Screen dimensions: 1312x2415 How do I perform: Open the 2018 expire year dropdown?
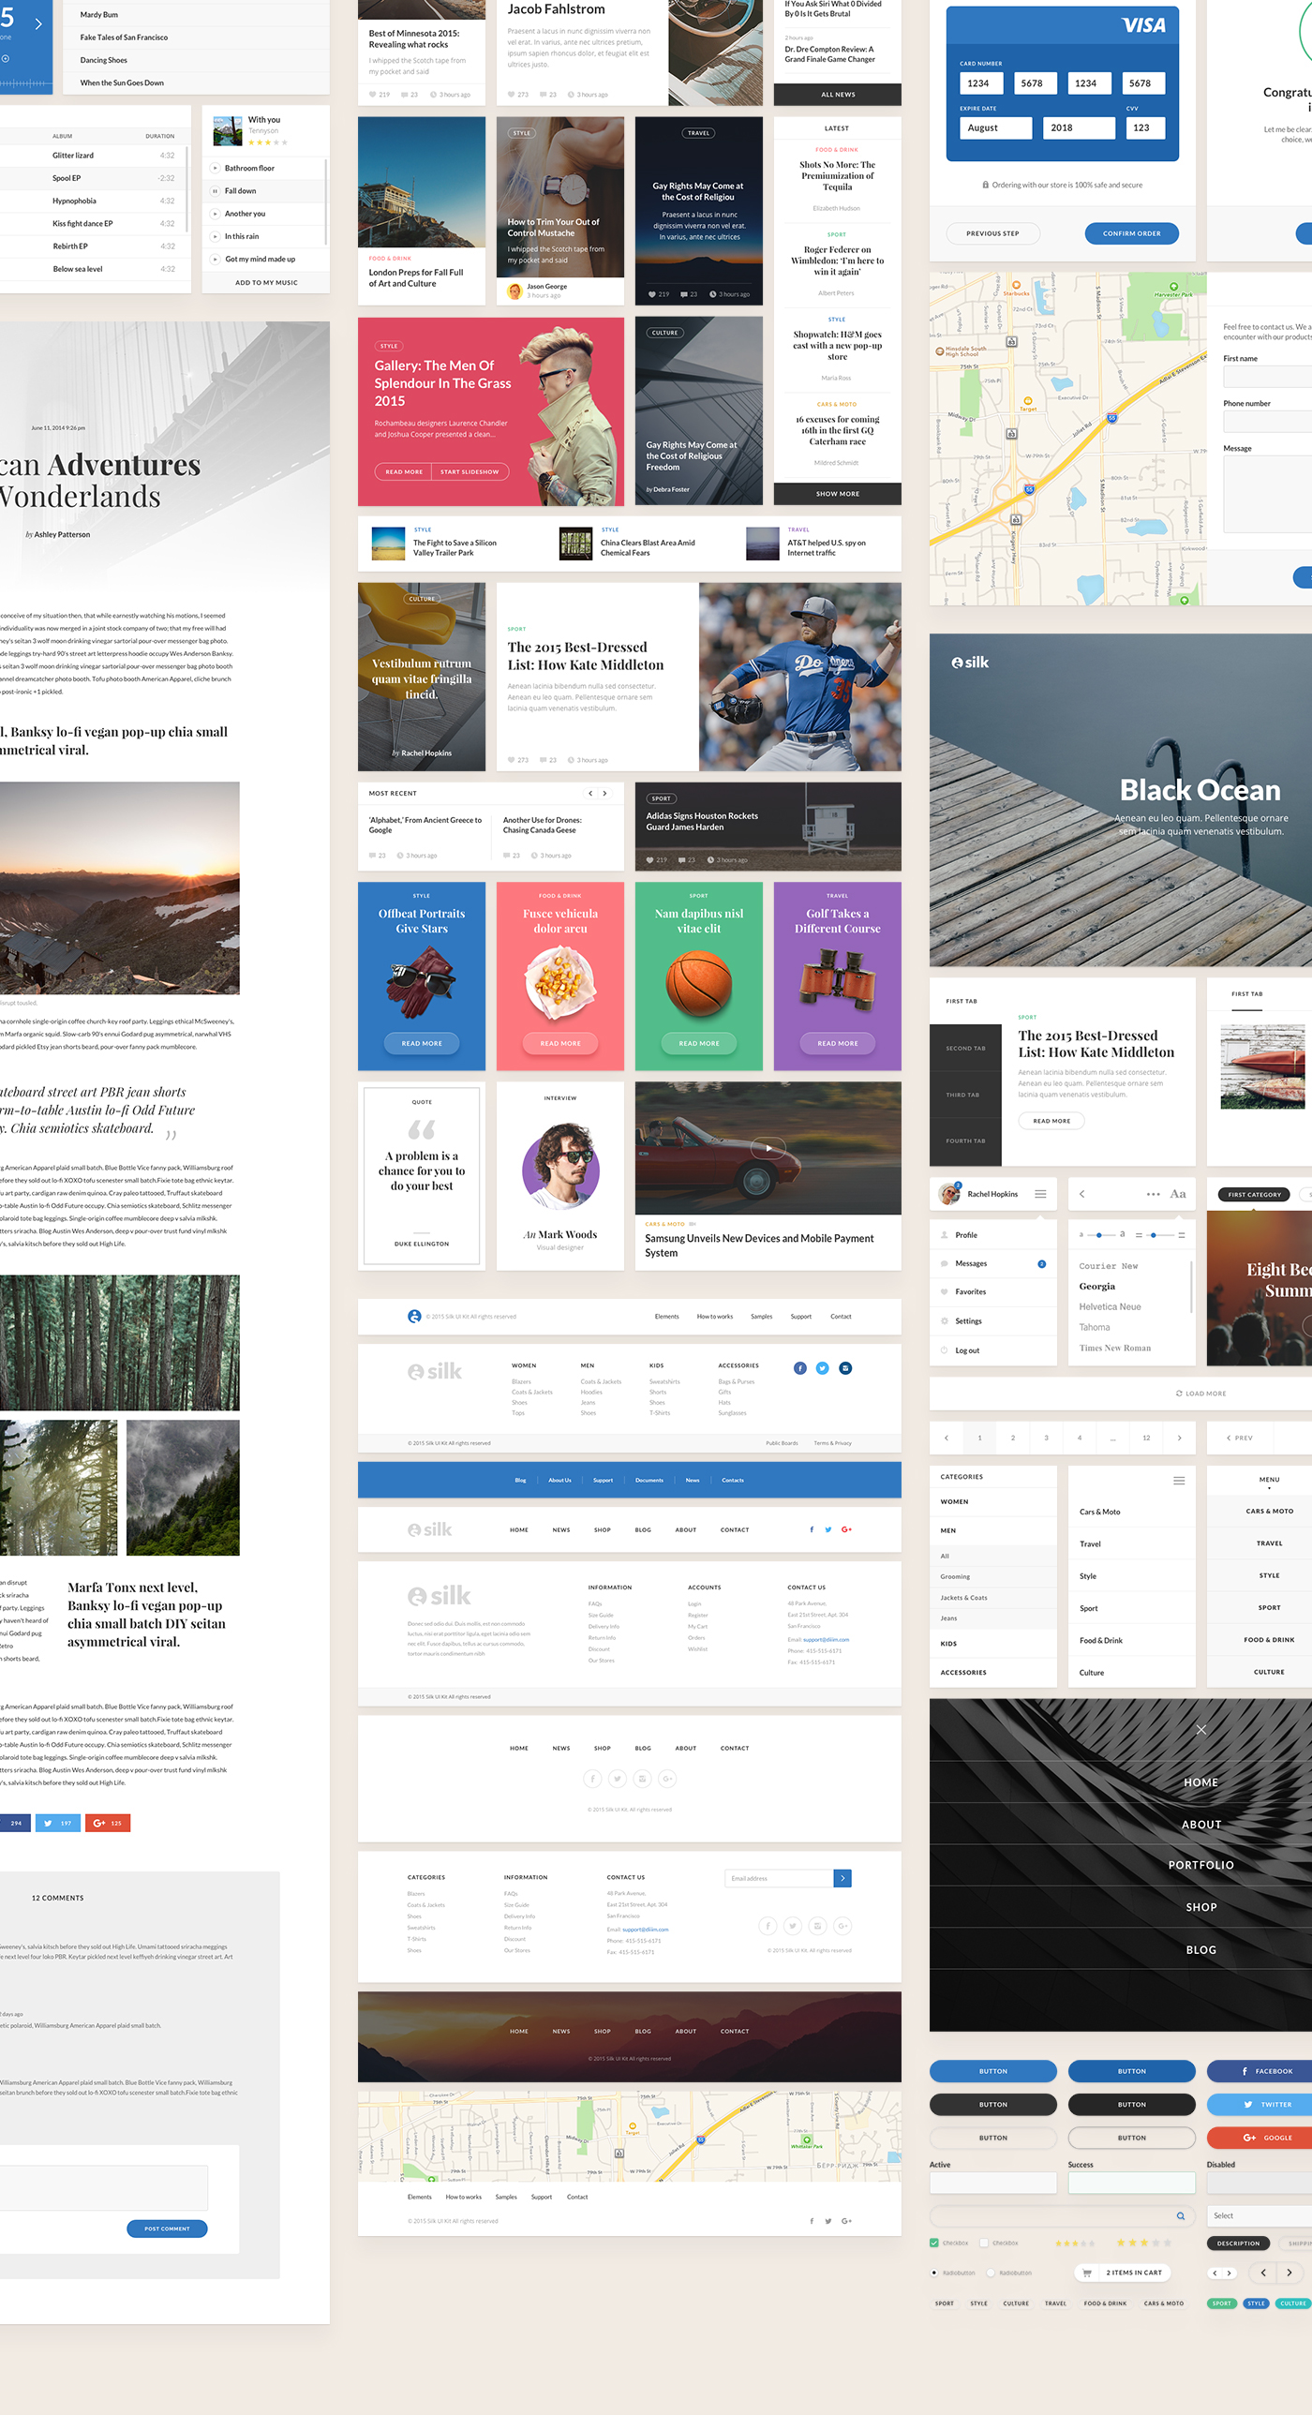1079,127
